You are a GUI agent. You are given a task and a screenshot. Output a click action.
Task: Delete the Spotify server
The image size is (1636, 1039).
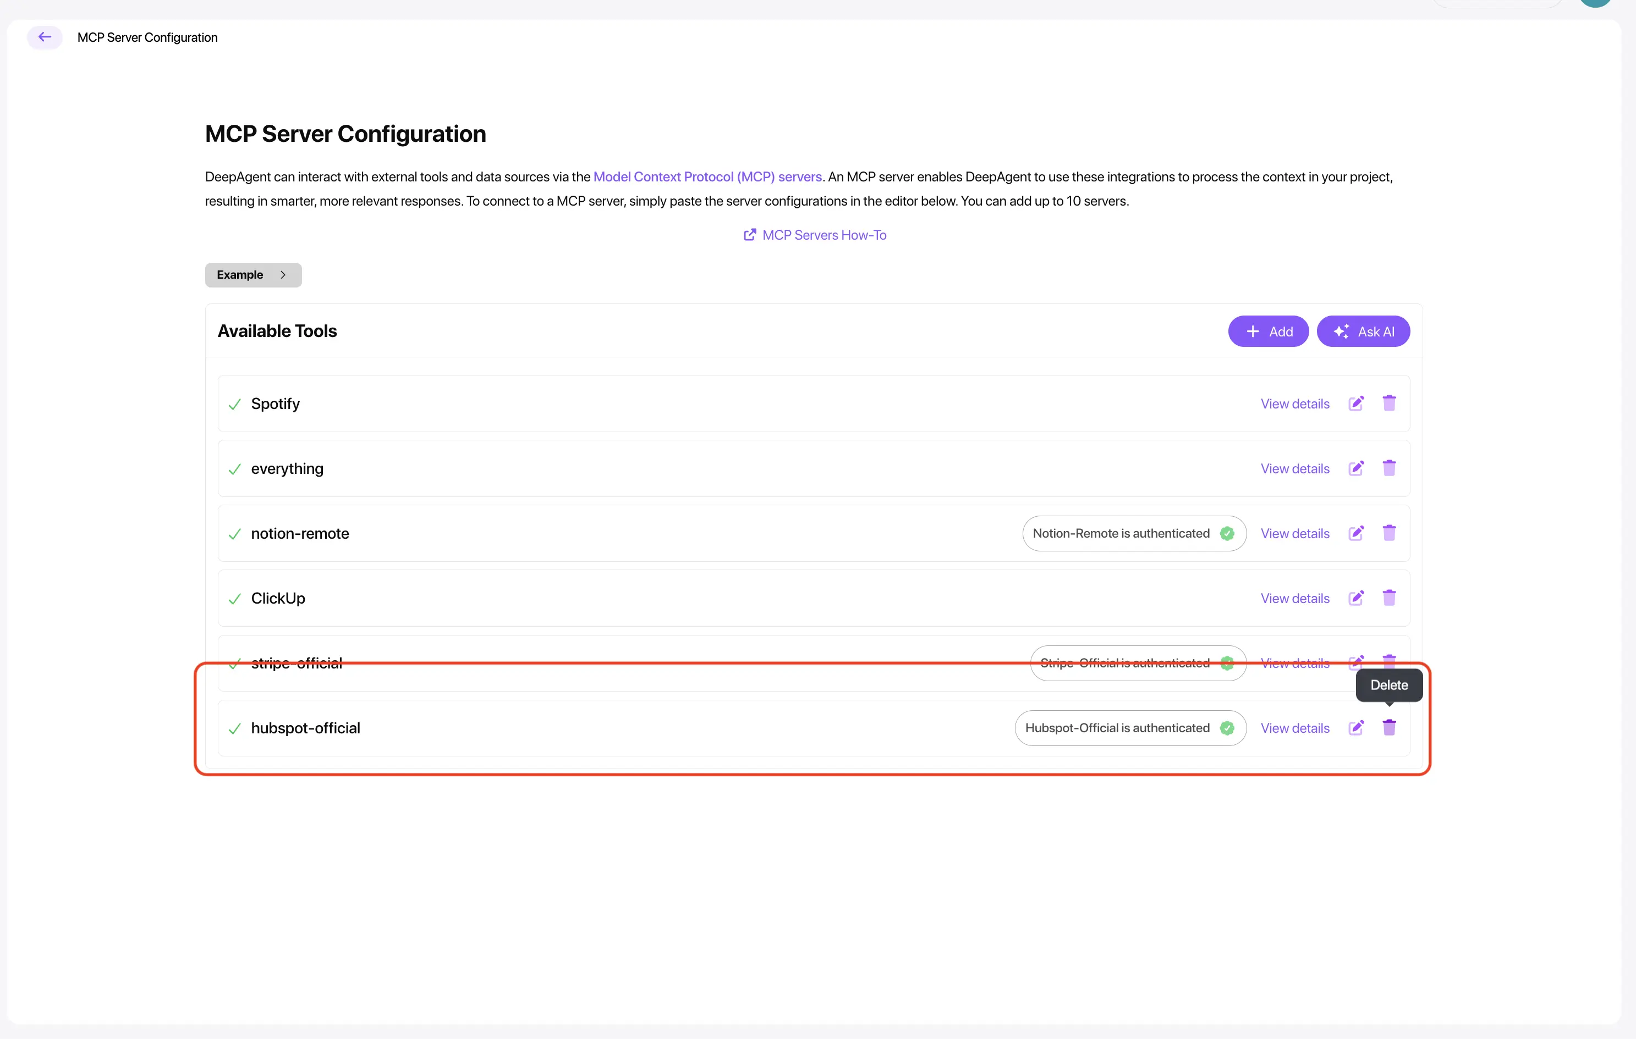pos(1388,404)
